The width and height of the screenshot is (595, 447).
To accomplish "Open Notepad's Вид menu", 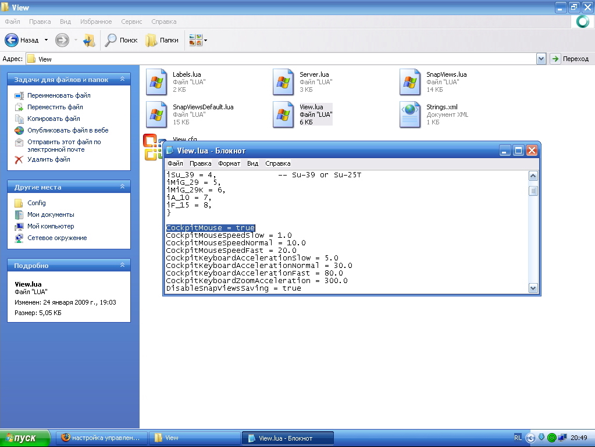I will 253,163.
